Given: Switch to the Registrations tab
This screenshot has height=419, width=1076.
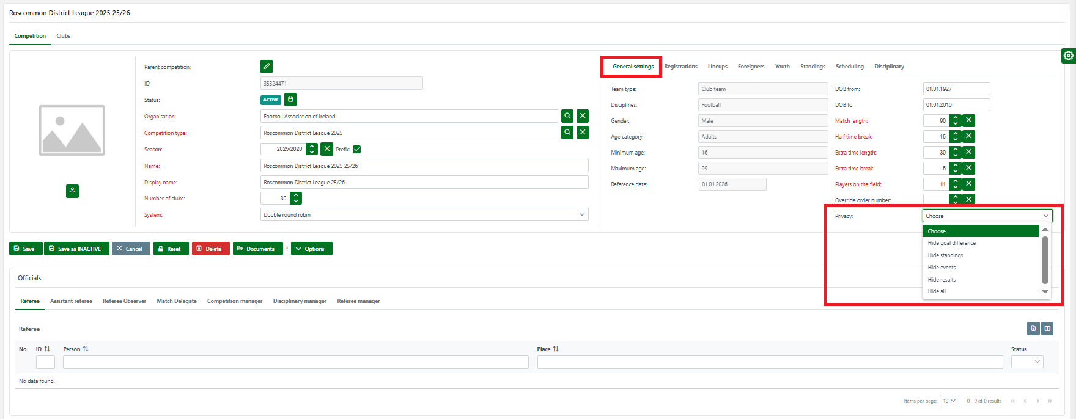Looking at the screenshot, I should 680,67.
